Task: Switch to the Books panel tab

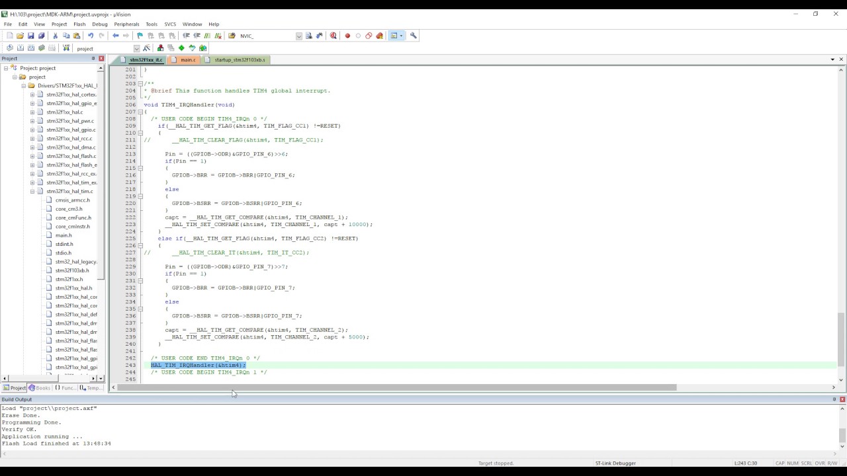Action: 40,388
